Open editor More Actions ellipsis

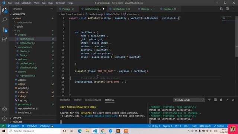233,9
